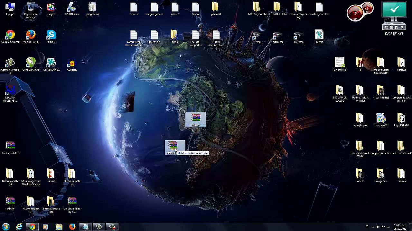412x231 pixels.
Task: Click the taskbar clock showing 11:05 p.m.
Action: click(400, 227)
